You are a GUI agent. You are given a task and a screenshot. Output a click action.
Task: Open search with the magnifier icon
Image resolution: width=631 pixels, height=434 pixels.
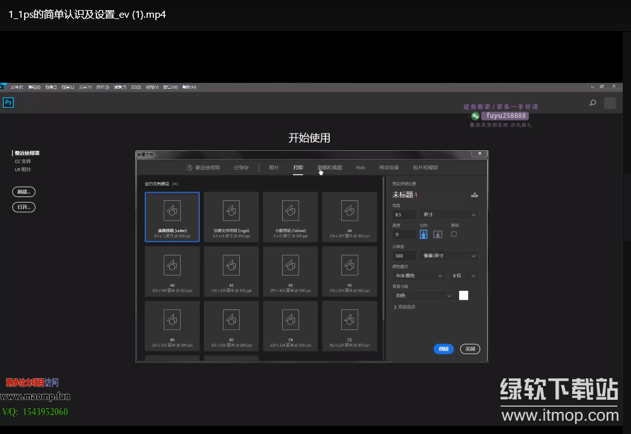593,103
